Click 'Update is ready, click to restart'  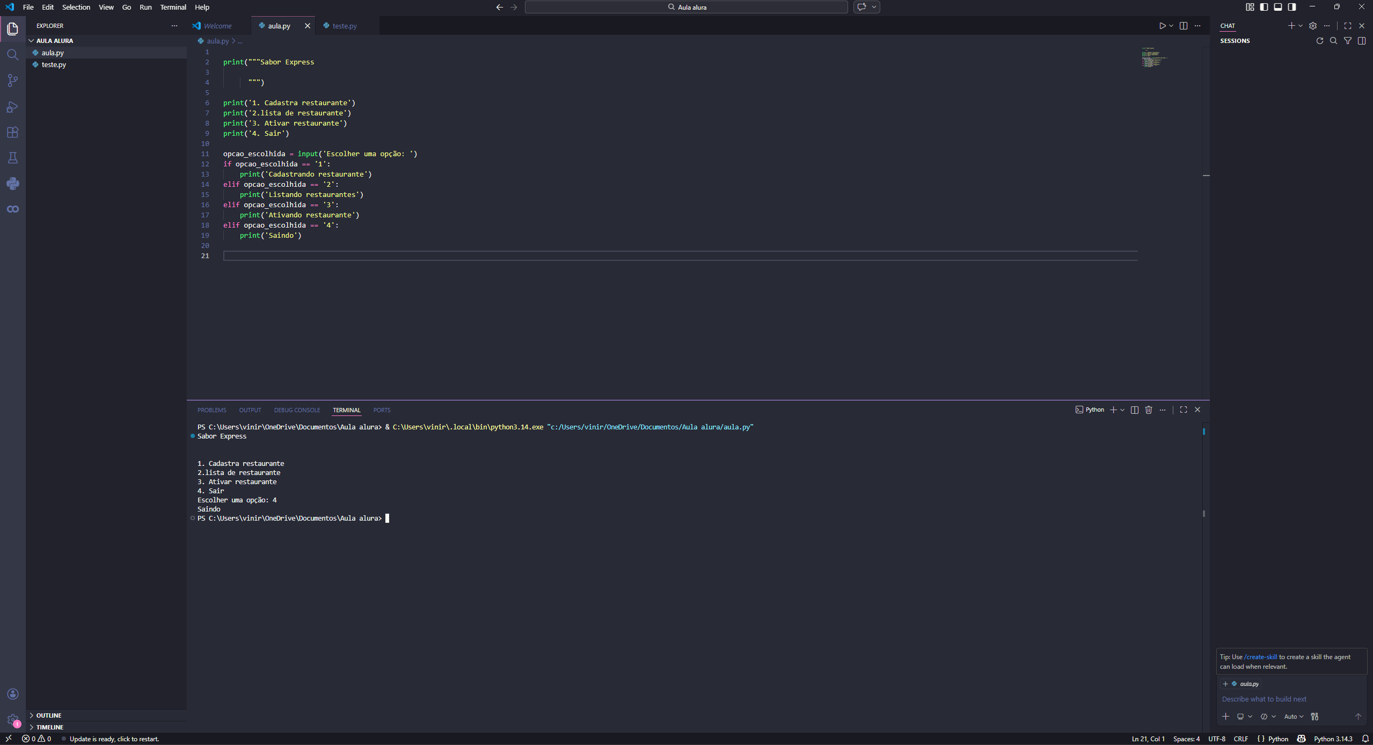[x=114, y=739]
